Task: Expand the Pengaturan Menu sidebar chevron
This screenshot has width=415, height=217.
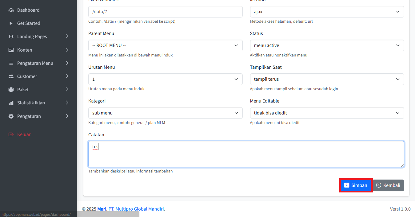Action: (x=67, y=63)
